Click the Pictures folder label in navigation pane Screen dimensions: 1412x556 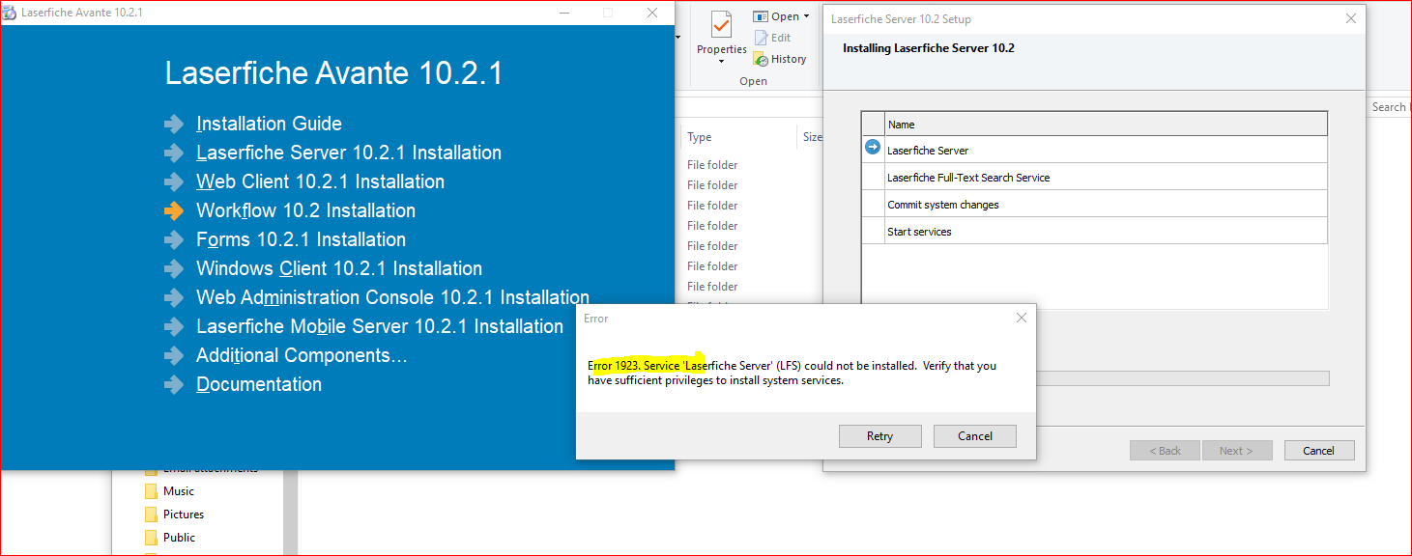pos(184,514)
